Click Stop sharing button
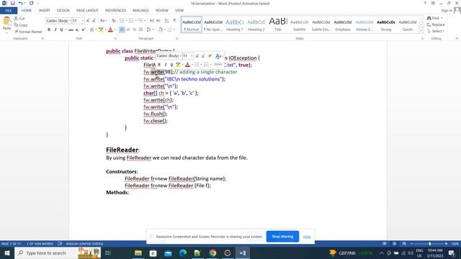 point(282,237)
